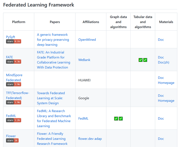Click the FATE stars 4.3k badge
Screen dimensions: 181x147
pyautogui.click(x=14, y=62)
